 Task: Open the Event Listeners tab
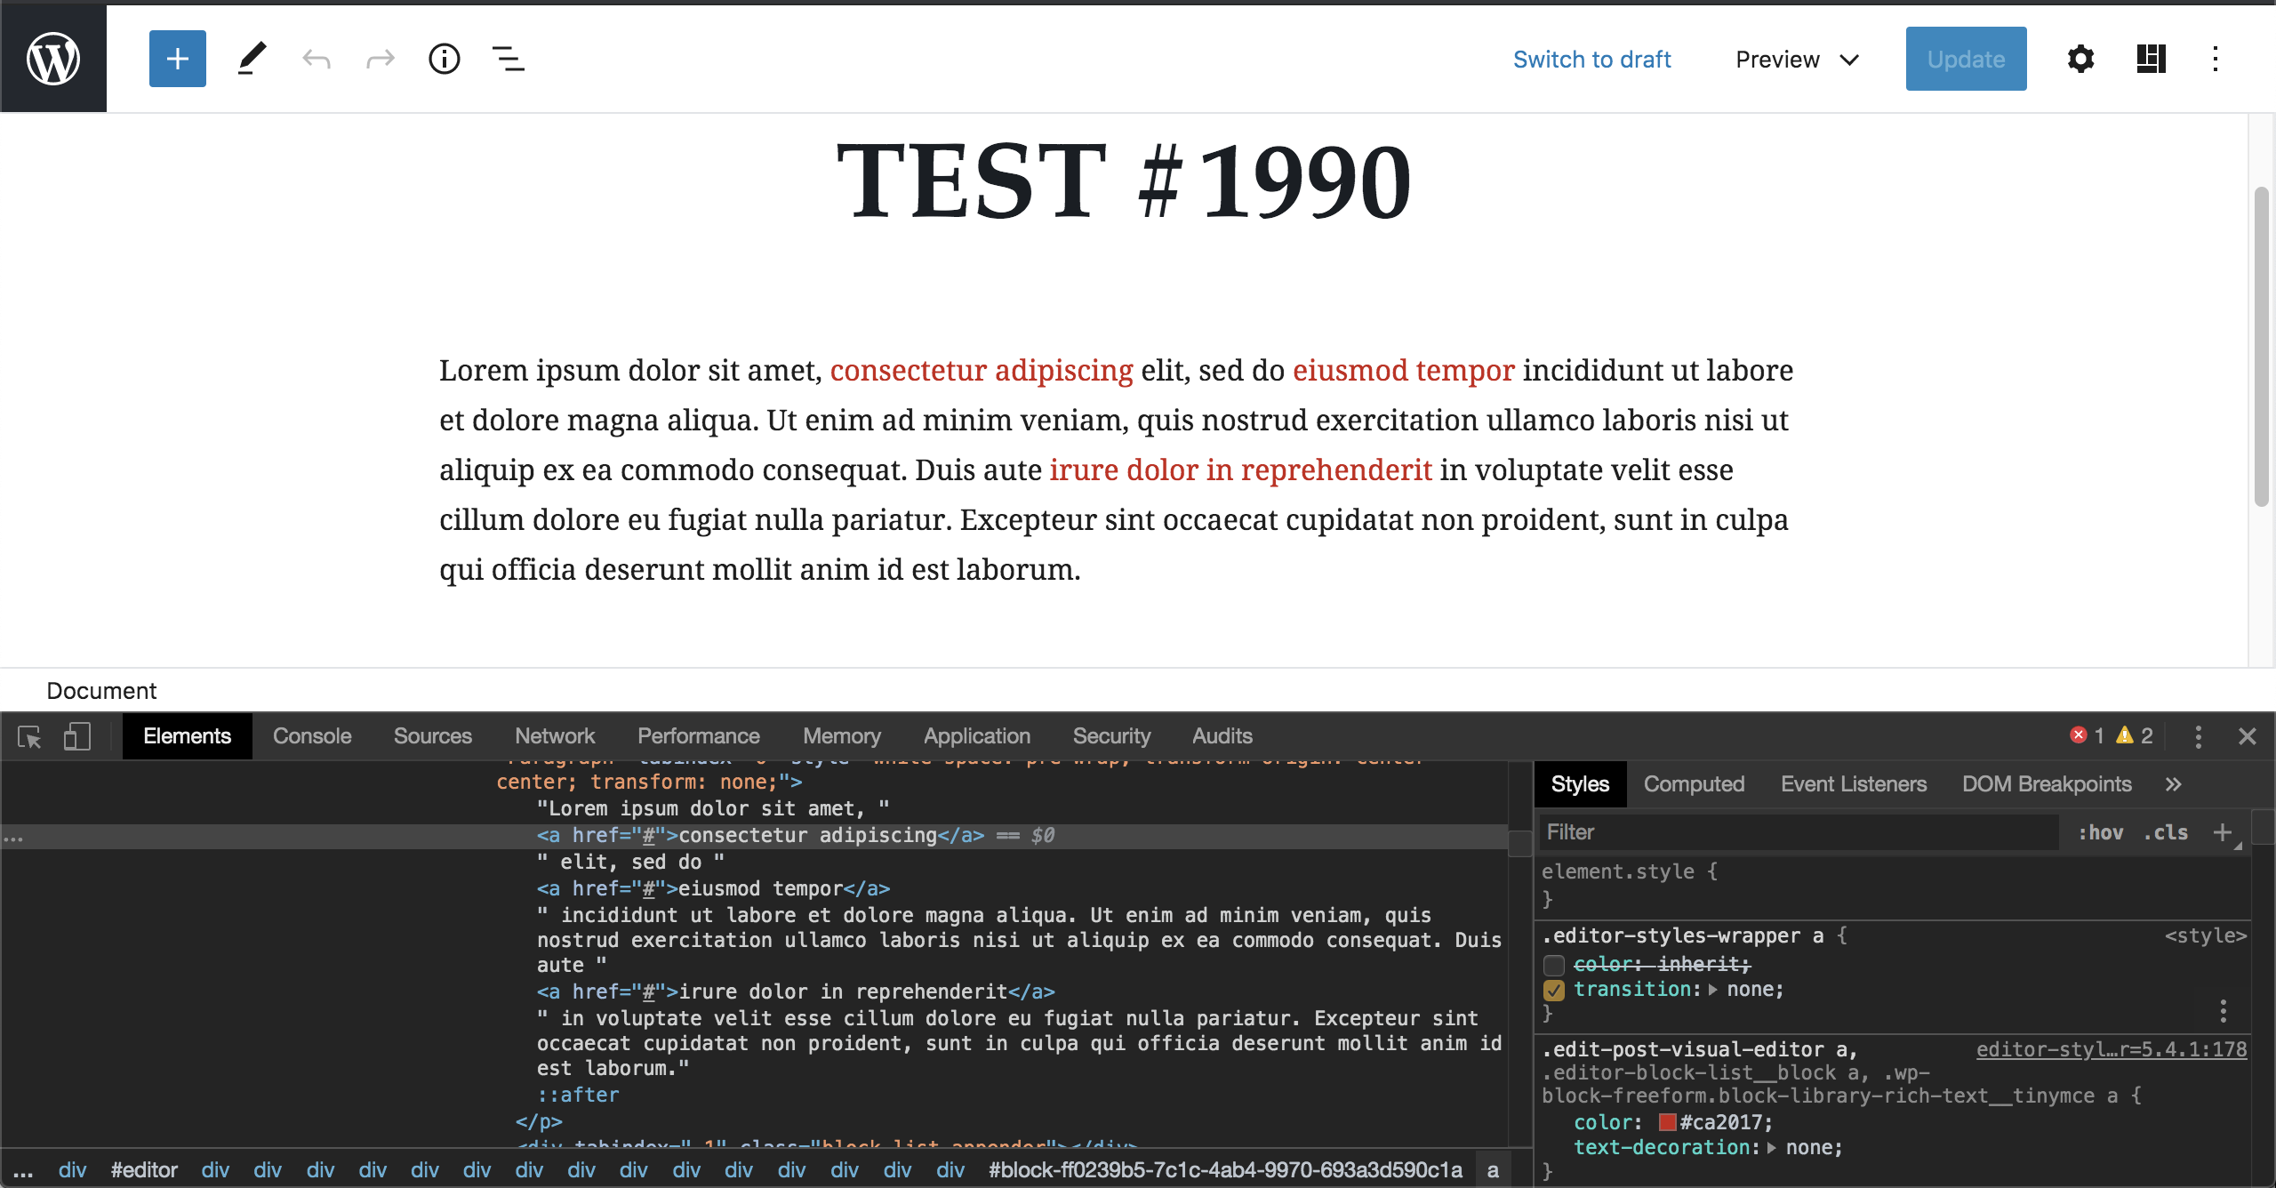(1854, 784)
